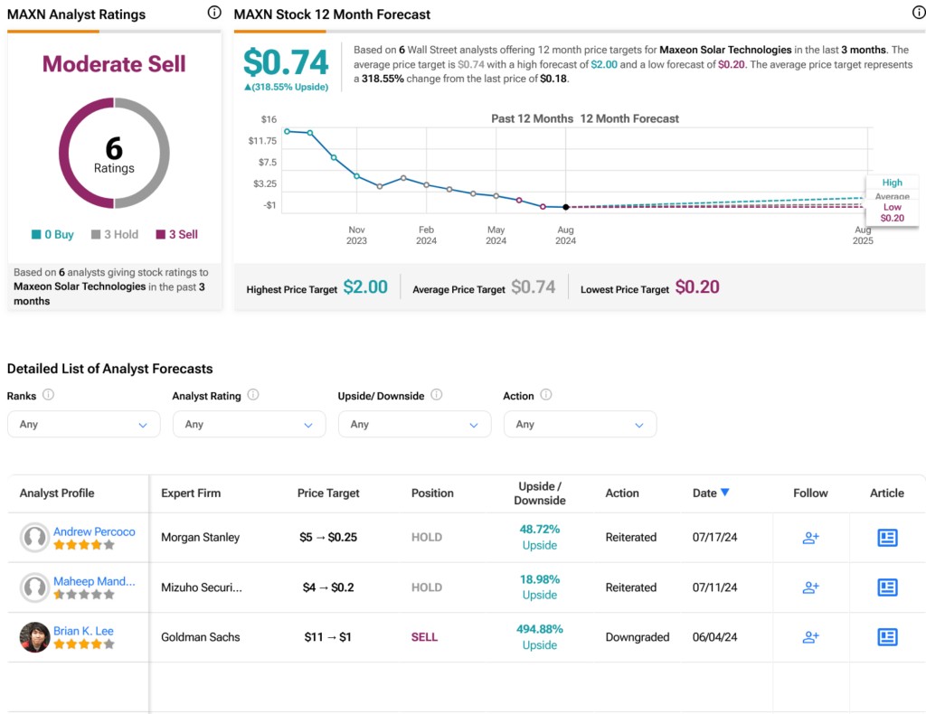This screenshot has width=926, height=714.
Task: Open the Upside/Downside dropdown
Action: [414, 424]
